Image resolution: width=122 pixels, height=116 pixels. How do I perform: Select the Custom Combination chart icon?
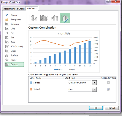click(x=65, y=18)
